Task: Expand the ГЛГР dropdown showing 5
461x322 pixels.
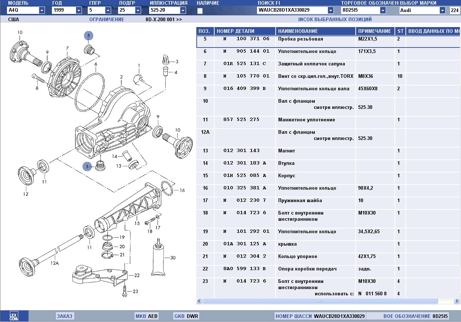Action: 108,10
